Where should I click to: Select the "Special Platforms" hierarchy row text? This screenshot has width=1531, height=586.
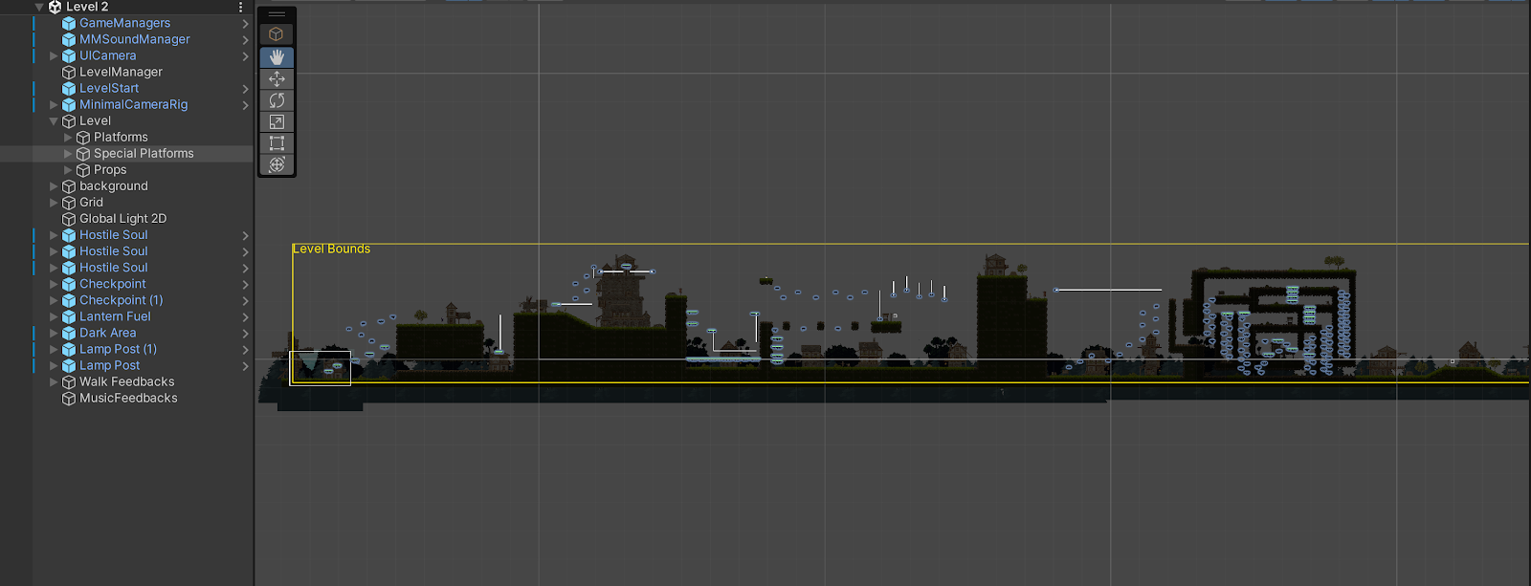click(x=144, y=153)
